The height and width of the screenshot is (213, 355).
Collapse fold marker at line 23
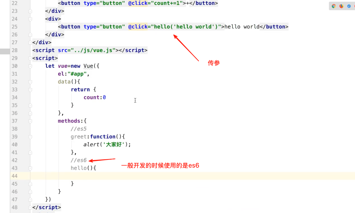click(30, 11)
